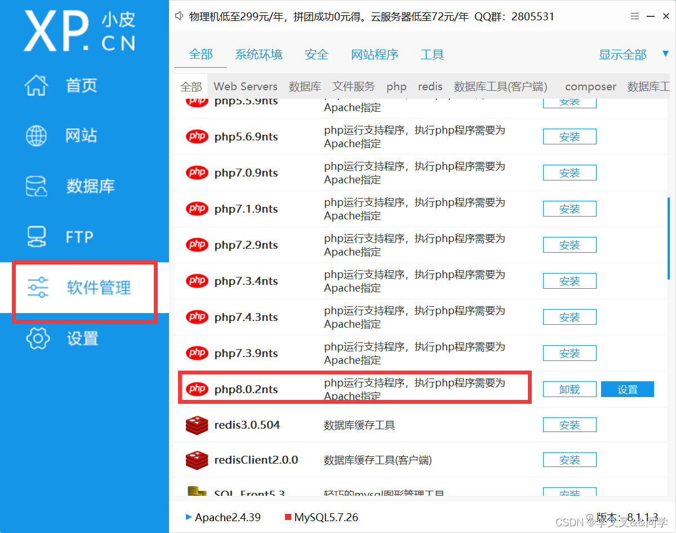This screenshot has height=533, width=676.
Task: Select the Web Servers sub-tab
Action: 246,87
